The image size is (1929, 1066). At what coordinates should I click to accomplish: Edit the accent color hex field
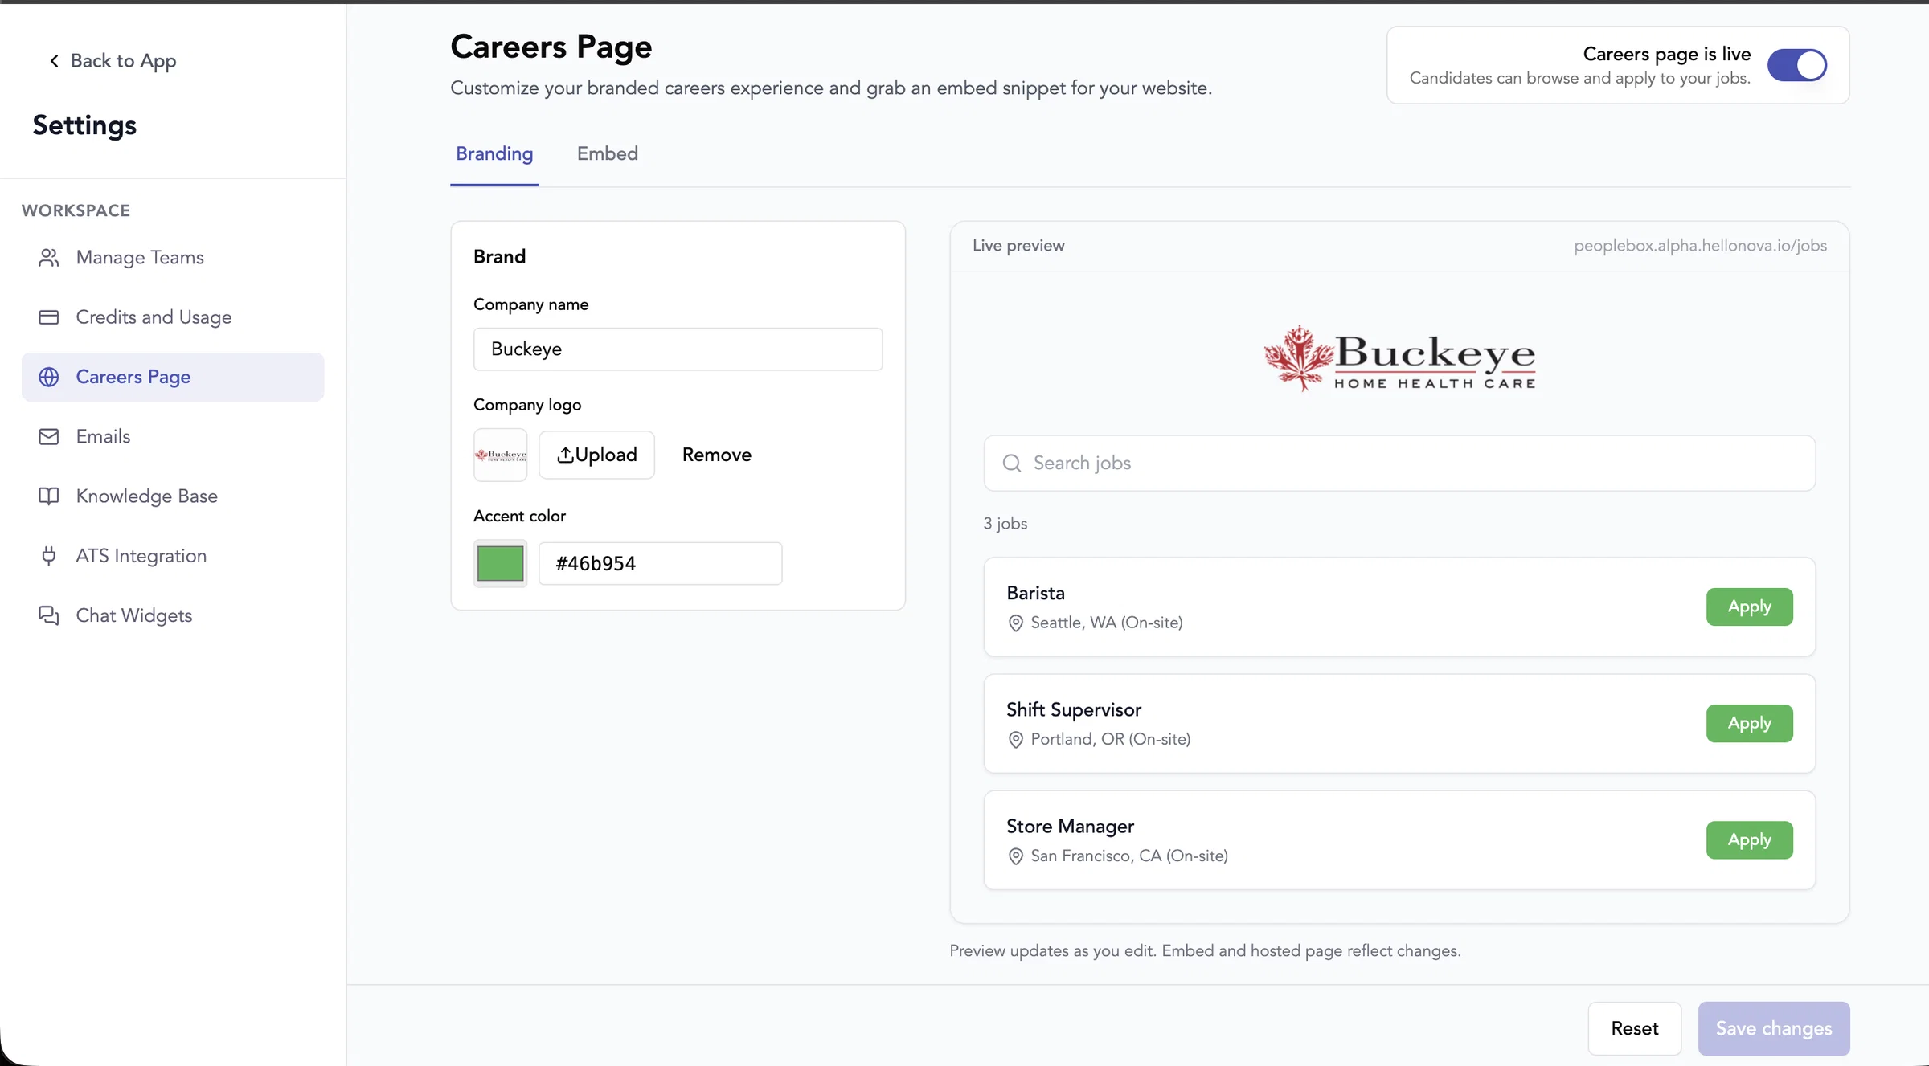[x=660, y=564]
